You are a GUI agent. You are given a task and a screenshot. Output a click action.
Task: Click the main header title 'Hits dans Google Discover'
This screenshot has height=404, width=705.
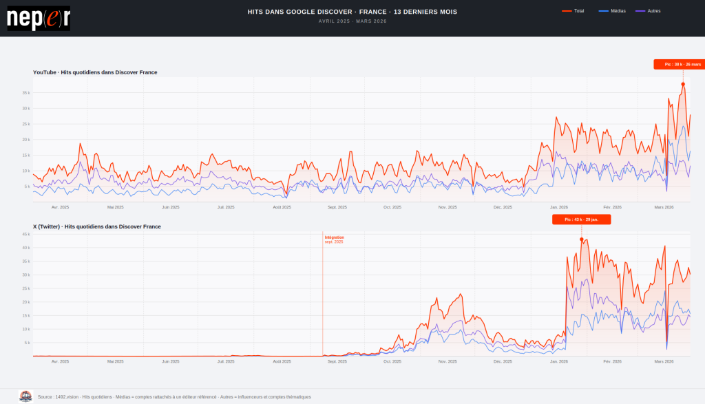click(x=352, y=12)
